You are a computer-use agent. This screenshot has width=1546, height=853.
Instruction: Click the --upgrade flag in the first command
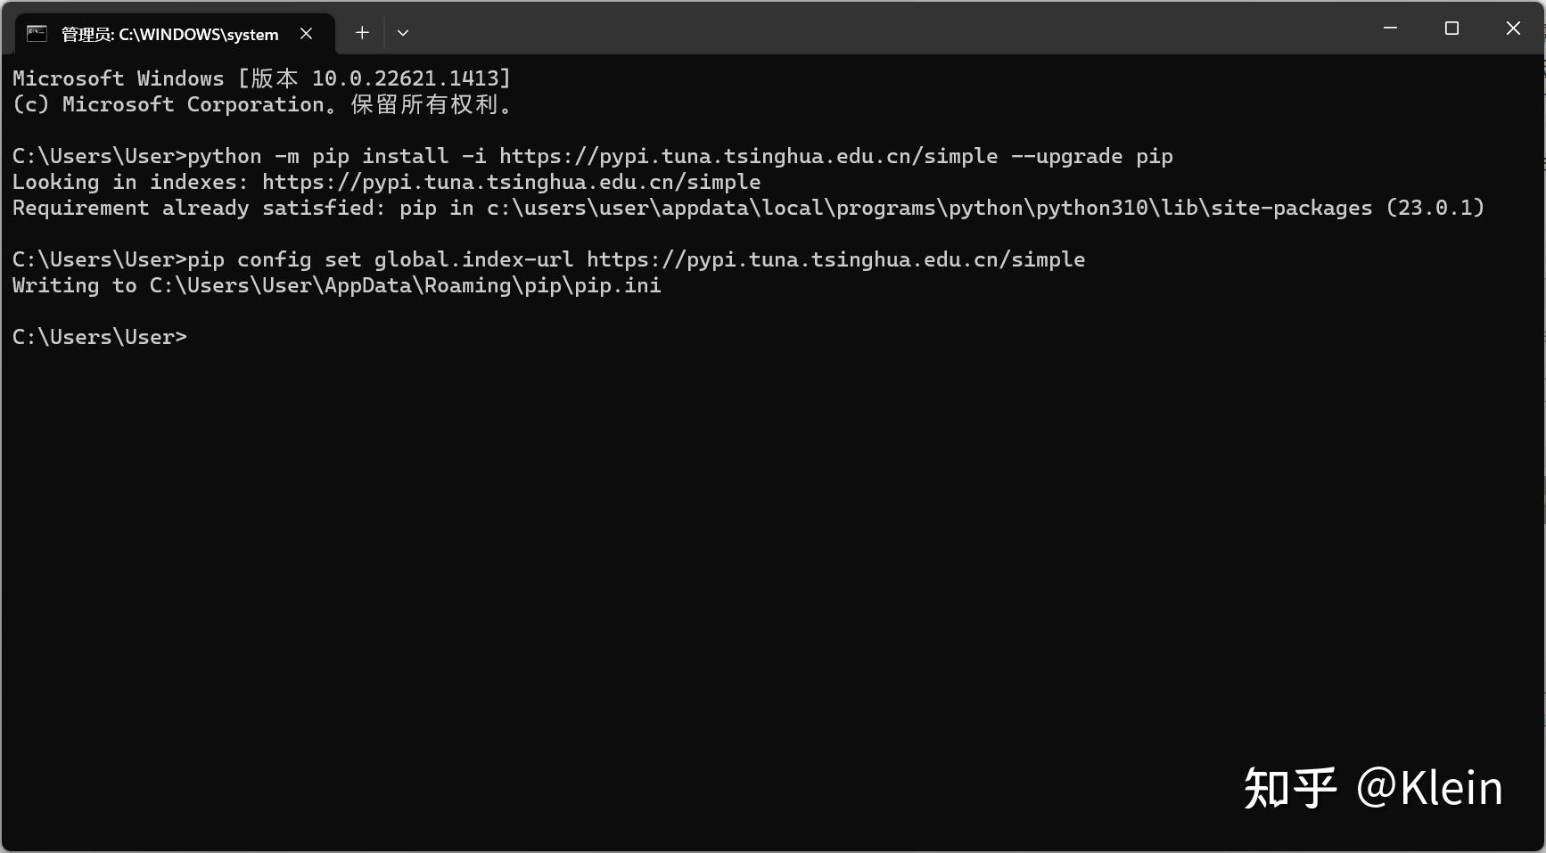pos(1066,156)
